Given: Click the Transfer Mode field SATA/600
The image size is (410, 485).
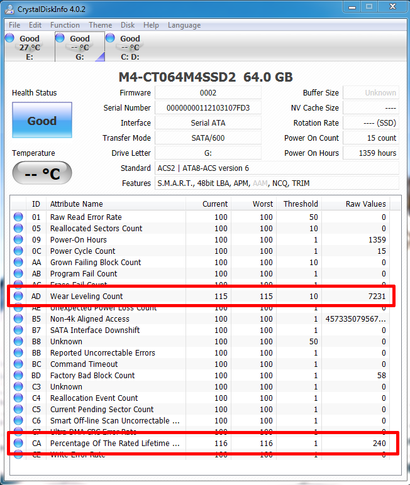Looking at the screenshot, I should (x=208, y=138).
